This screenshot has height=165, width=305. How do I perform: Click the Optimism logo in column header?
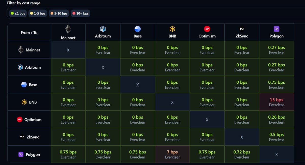click(207, 29)
